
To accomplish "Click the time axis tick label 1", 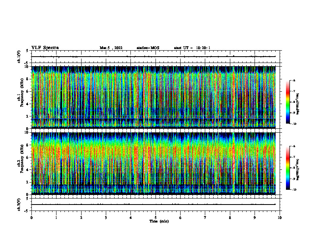I will (56, 218).
